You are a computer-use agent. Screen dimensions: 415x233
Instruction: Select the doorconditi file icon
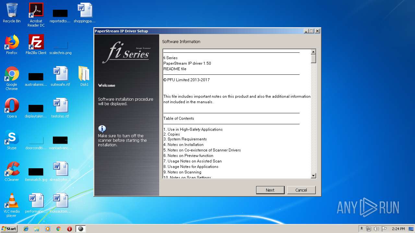(x=36, y=143)
